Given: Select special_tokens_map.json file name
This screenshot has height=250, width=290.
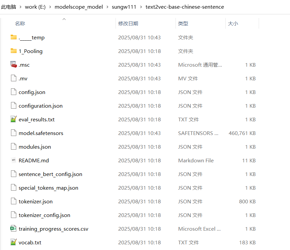Looking at the screenshot, I should pos(48,188).
